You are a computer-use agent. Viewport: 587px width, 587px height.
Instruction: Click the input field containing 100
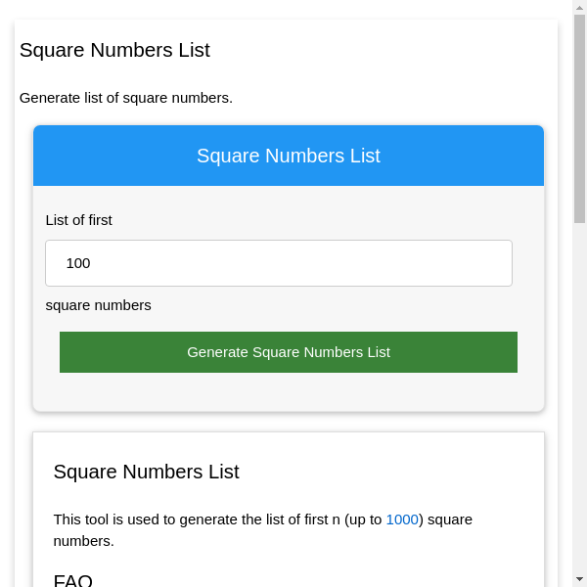278,263
